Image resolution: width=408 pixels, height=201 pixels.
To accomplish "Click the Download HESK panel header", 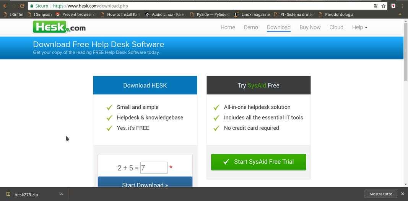I will (x=145, y=85).
